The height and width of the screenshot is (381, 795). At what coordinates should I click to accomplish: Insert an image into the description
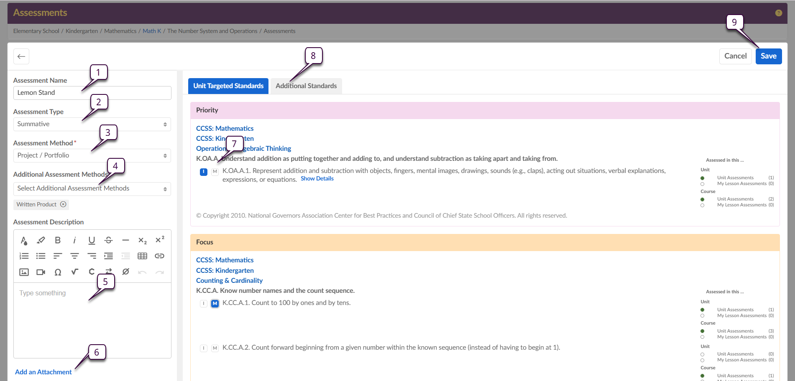click(24, 272)
